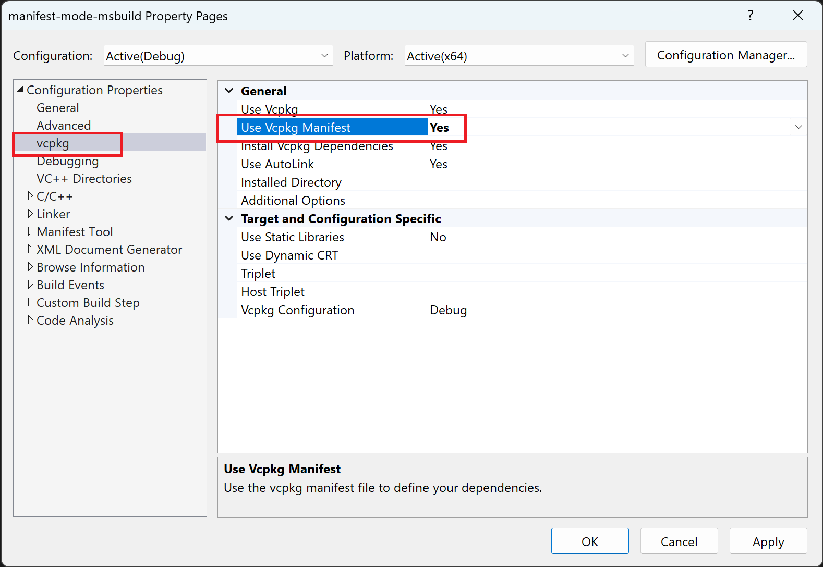Screen dimensions: 823x567
Task: Open the VC++ Directories page
Action: tap(84, 179)
